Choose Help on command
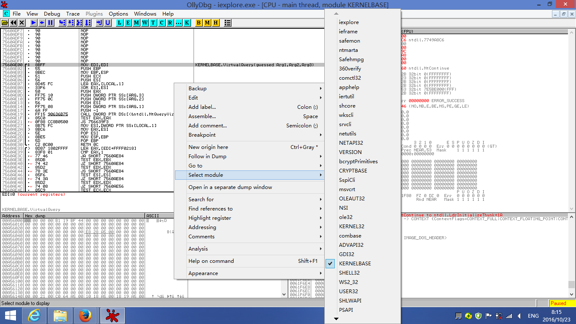 (x=250, y=261)
